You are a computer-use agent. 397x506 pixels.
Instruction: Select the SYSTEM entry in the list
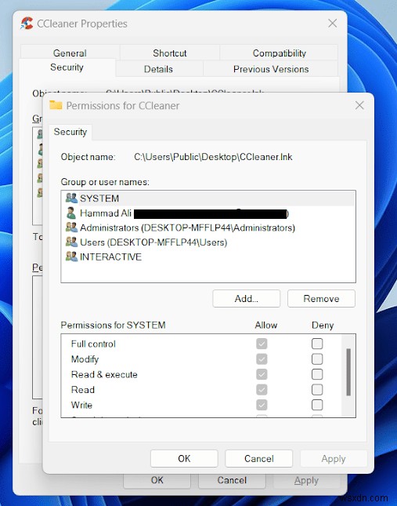208,198
